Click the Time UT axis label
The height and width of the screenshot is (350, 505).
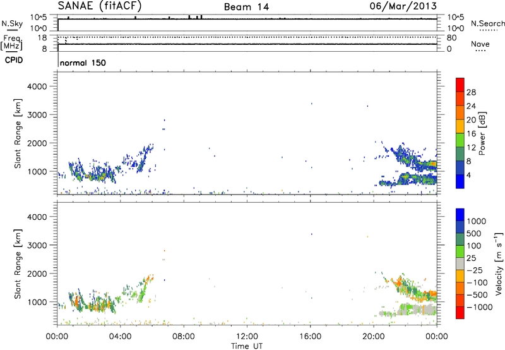click(247, 346)
